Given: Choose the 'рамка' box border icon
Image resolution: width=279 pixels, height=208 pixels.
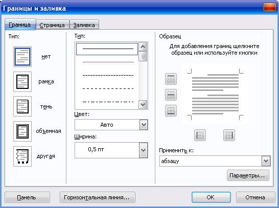Looking at the screenshot, I should coord(22,82).
